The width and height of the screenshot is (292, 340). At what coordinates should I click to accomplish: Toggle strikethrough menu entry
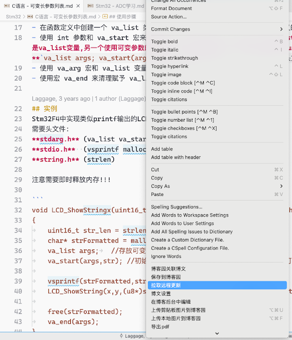tap(217, 58)
